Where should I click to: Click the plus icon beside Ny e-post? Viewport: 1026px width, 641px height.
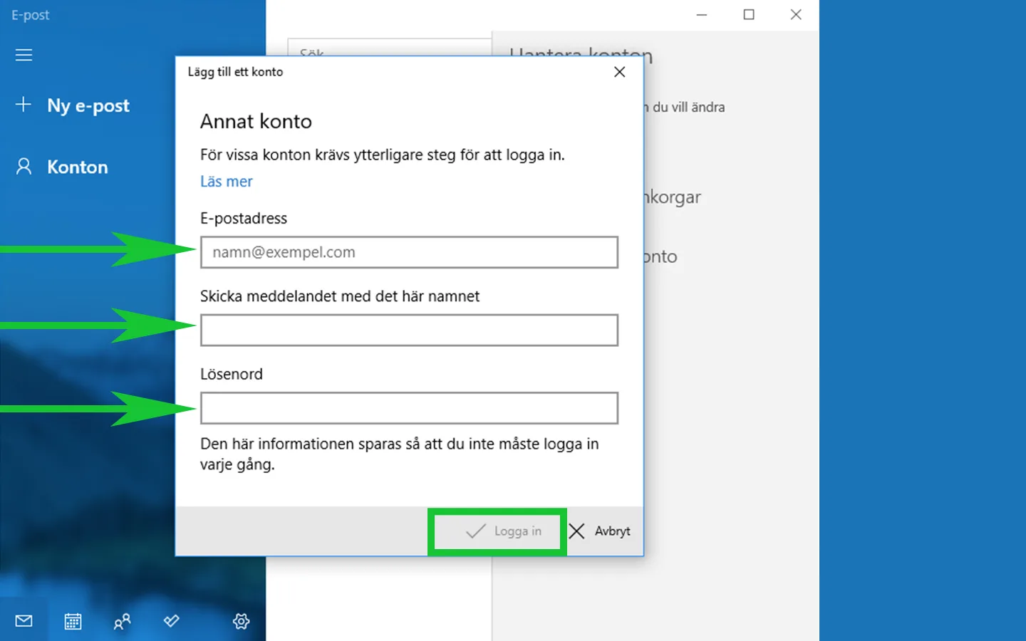(24, 105)
